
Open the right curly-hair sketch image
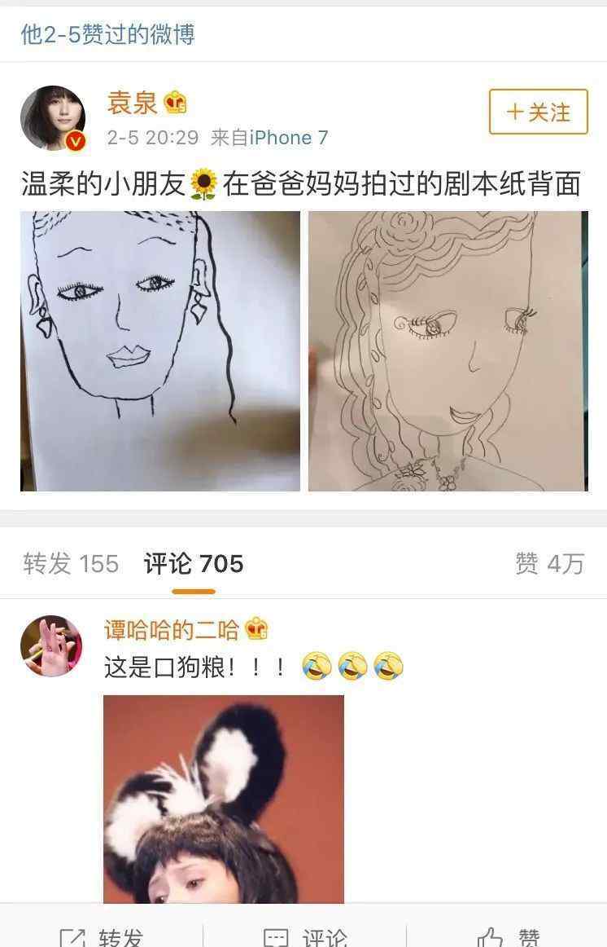[x=448, y=351]
